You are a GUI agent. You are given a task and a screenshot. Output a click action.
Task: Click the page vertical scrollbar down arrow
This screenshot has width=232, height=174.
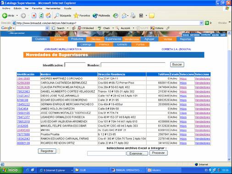229,159
